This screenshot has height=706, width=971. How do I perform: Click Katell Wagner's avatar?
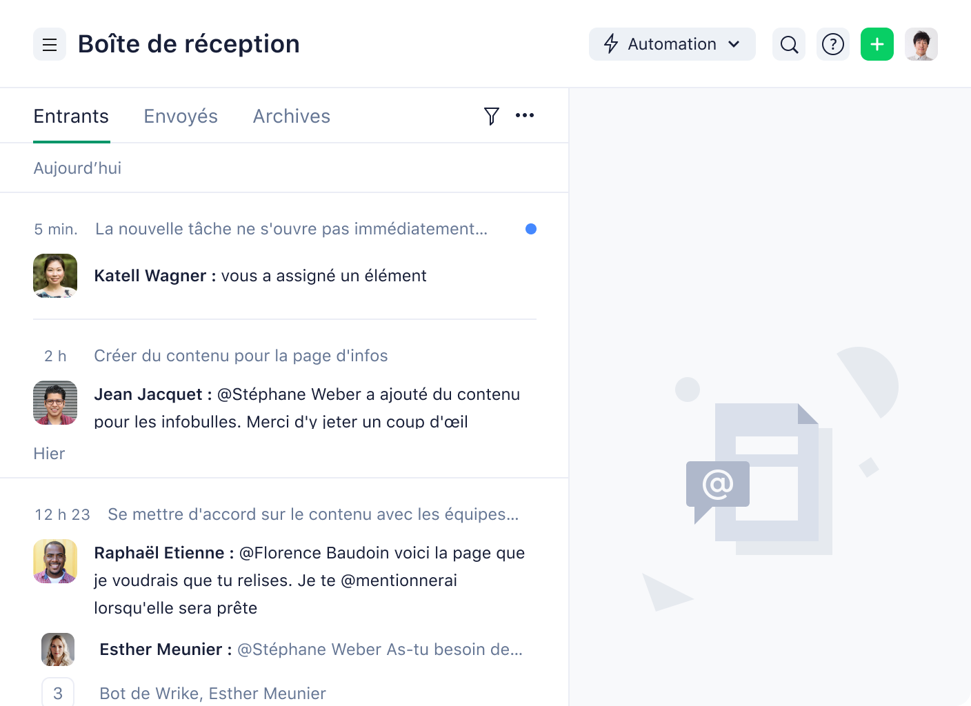coord(55,276)
